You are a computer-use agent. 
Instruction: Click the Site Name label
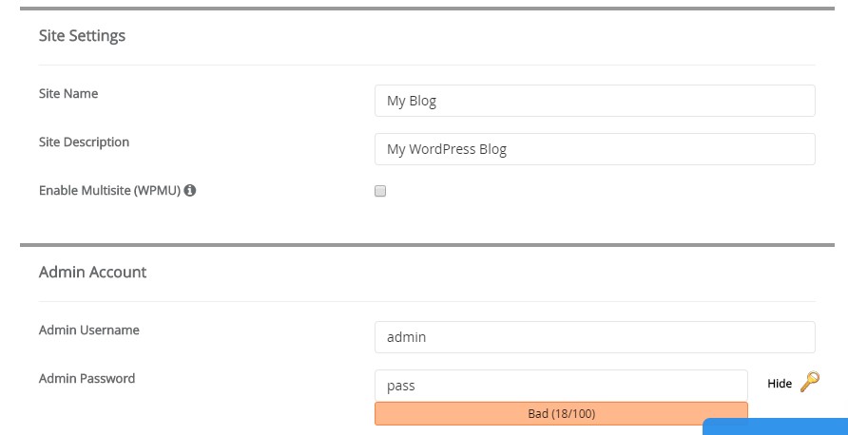tap(68, 93)
